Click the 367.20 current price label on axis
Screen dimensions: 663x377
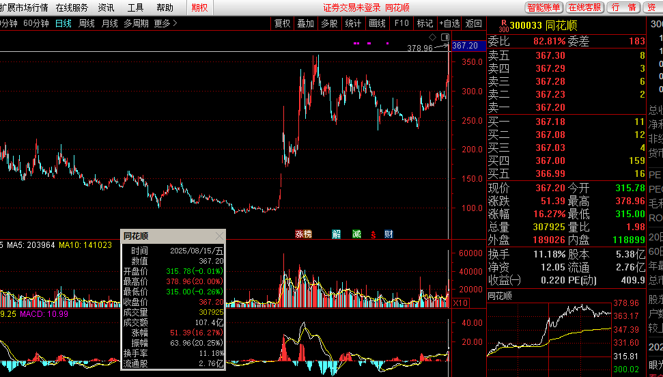(x=468, y=46)
